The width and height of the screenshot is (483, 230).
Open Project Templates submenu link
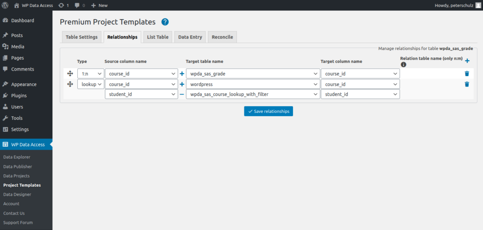tap(22, 185)
